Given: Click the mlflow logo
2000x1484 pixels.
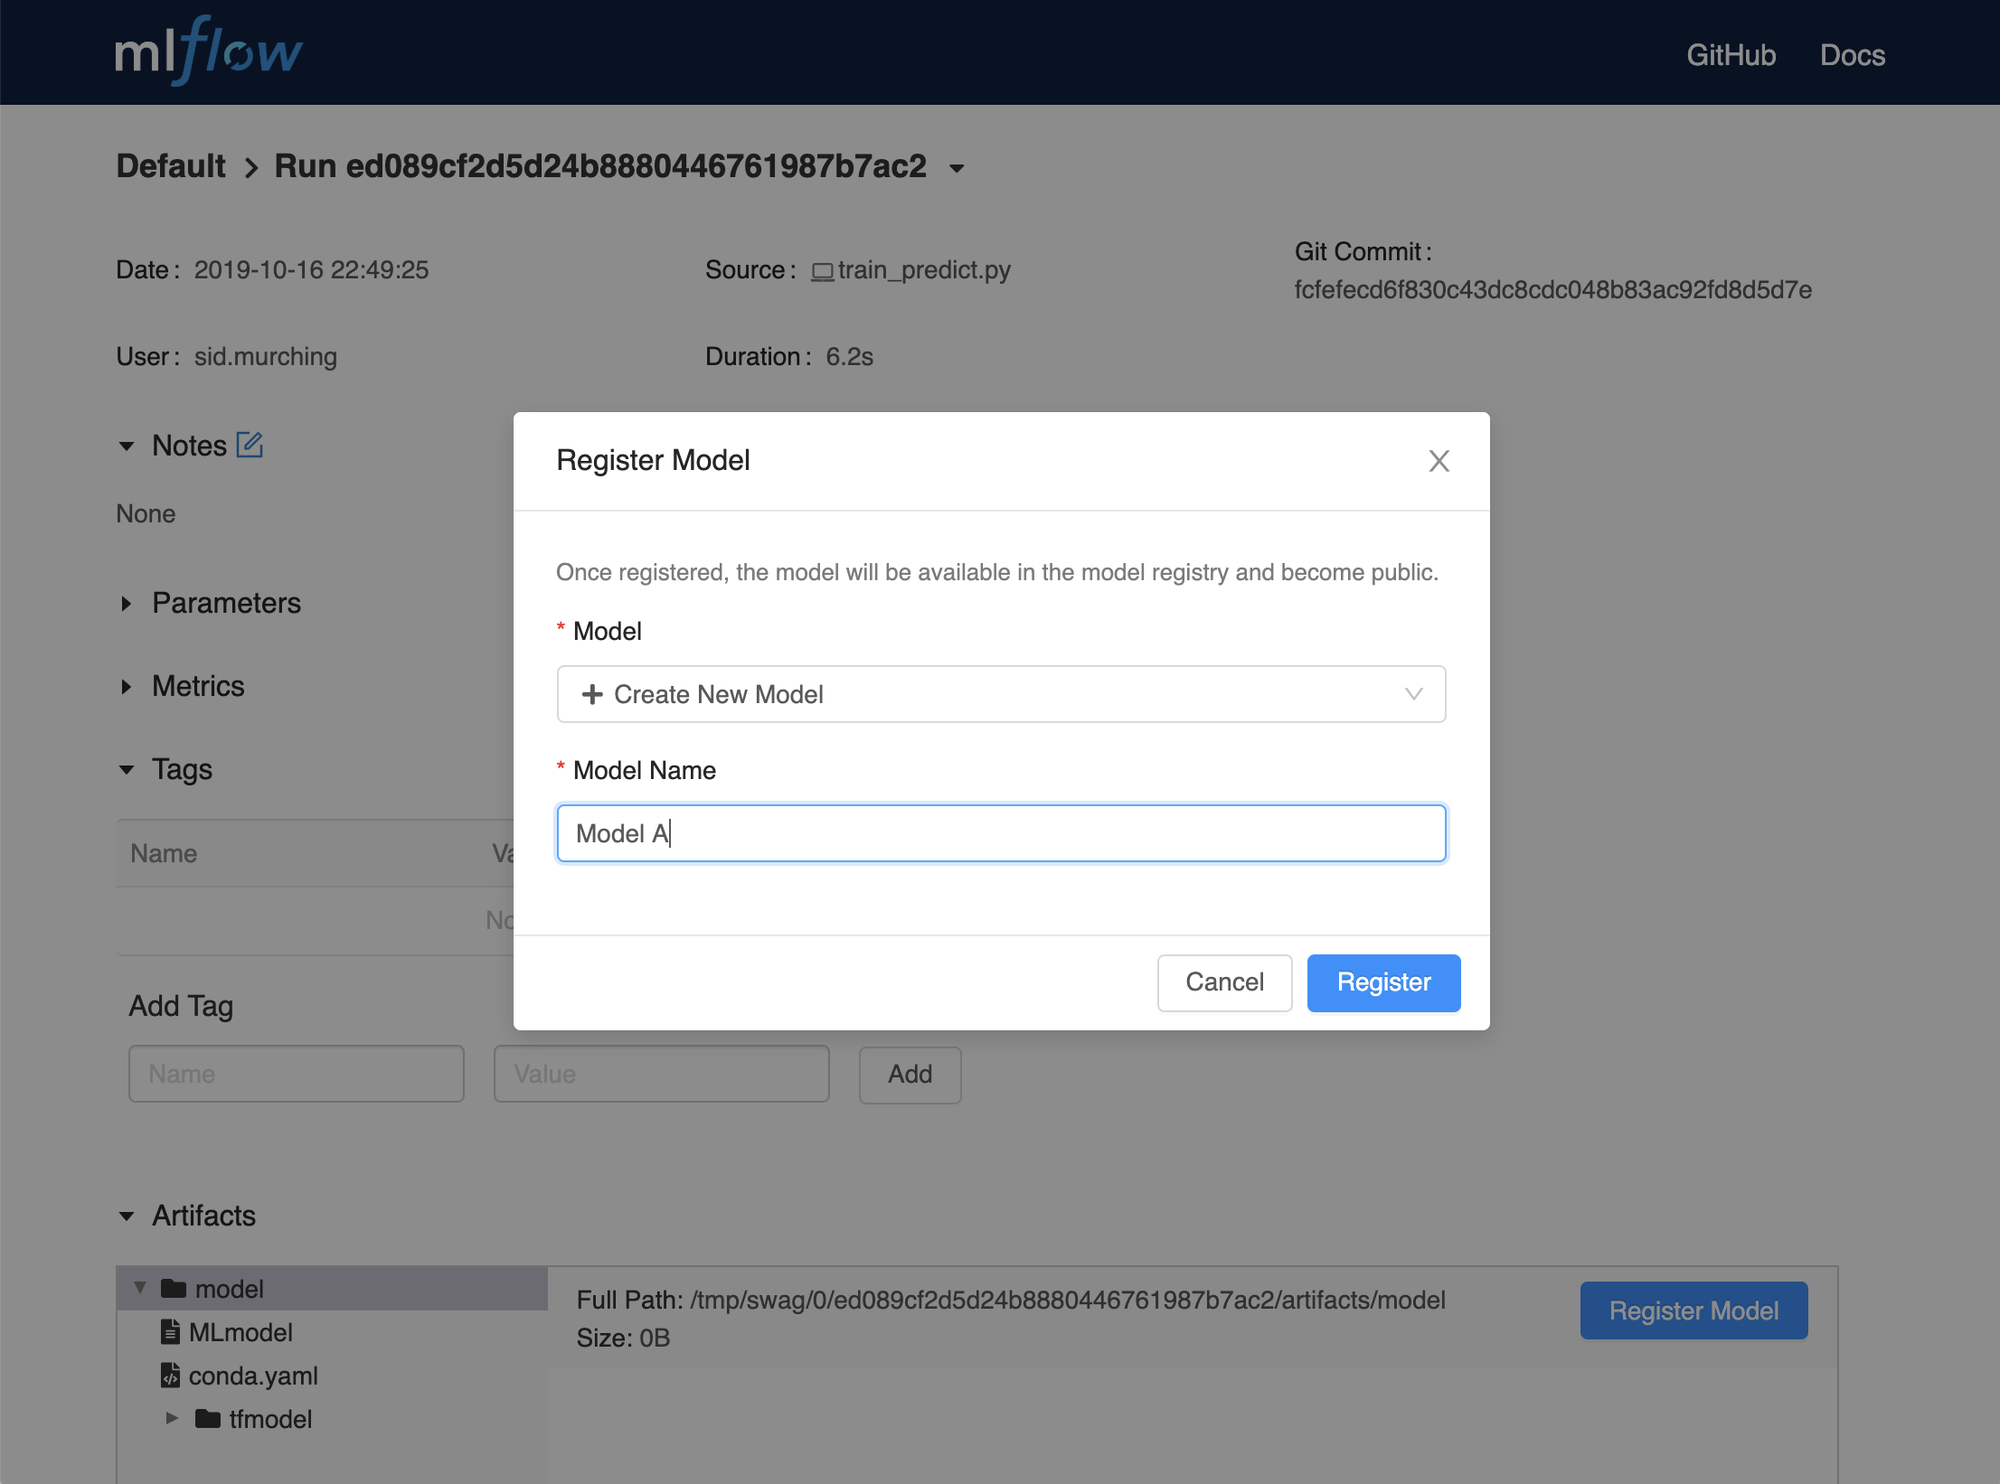Looking at the screenshot, I should click(209, 52).
